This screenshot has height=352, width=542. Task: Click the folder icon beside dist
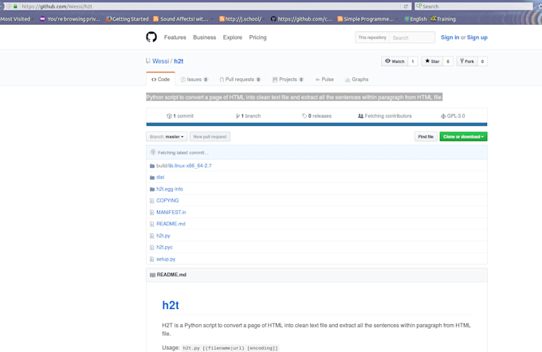pos(152,178)
